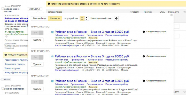The image size is (186, 95).
Task: Open Копировать группу menu item
Action: [15, 64]
